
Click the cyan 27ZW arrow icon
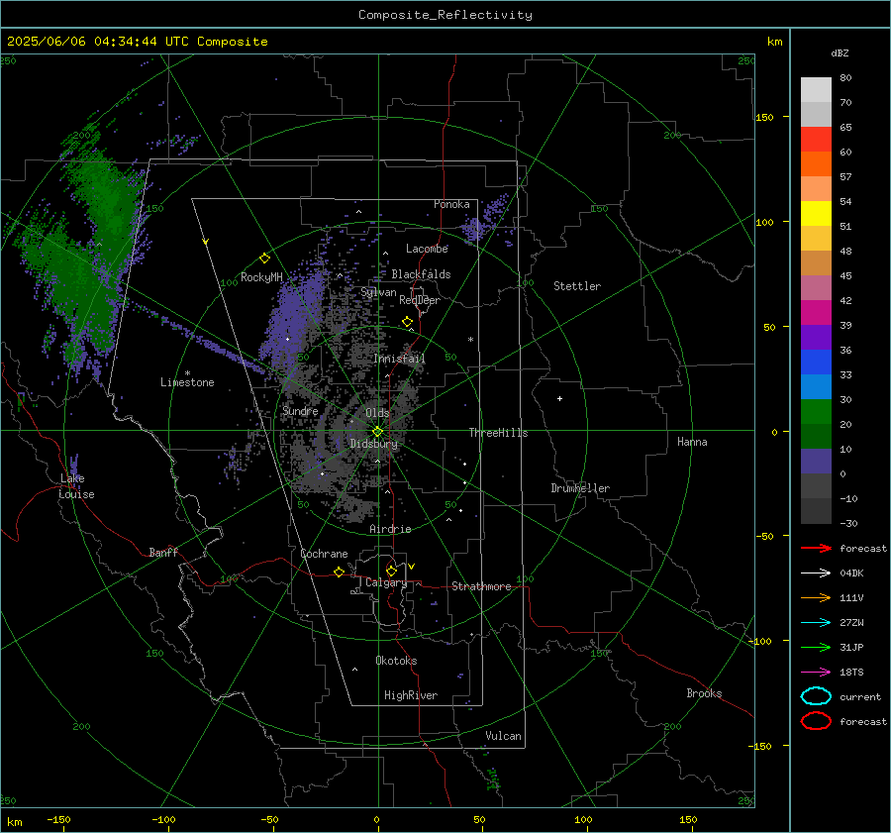tap(816, 623)
